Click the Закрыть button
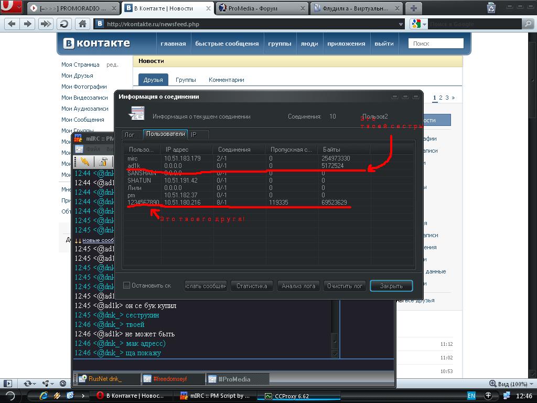Viewport: 537px width, 403px height. click(391, 286)
